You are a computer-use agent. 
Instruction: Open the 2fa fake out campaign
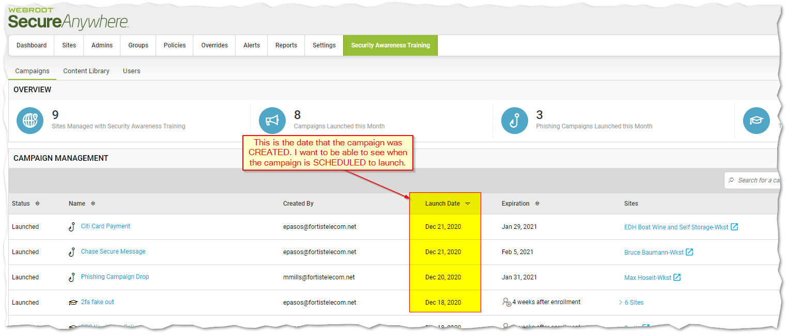coord(97,302)
